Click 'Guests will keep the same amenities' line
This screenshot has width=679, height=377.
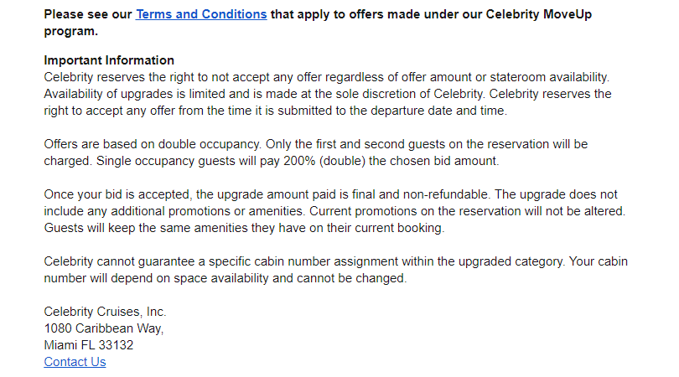244,228
